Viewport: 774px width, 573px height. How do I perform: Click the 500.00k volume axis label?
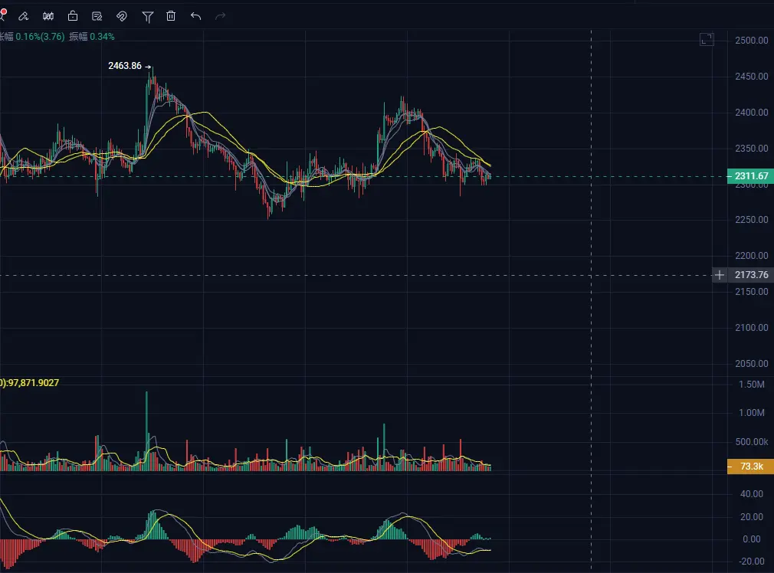coord(751,442)
